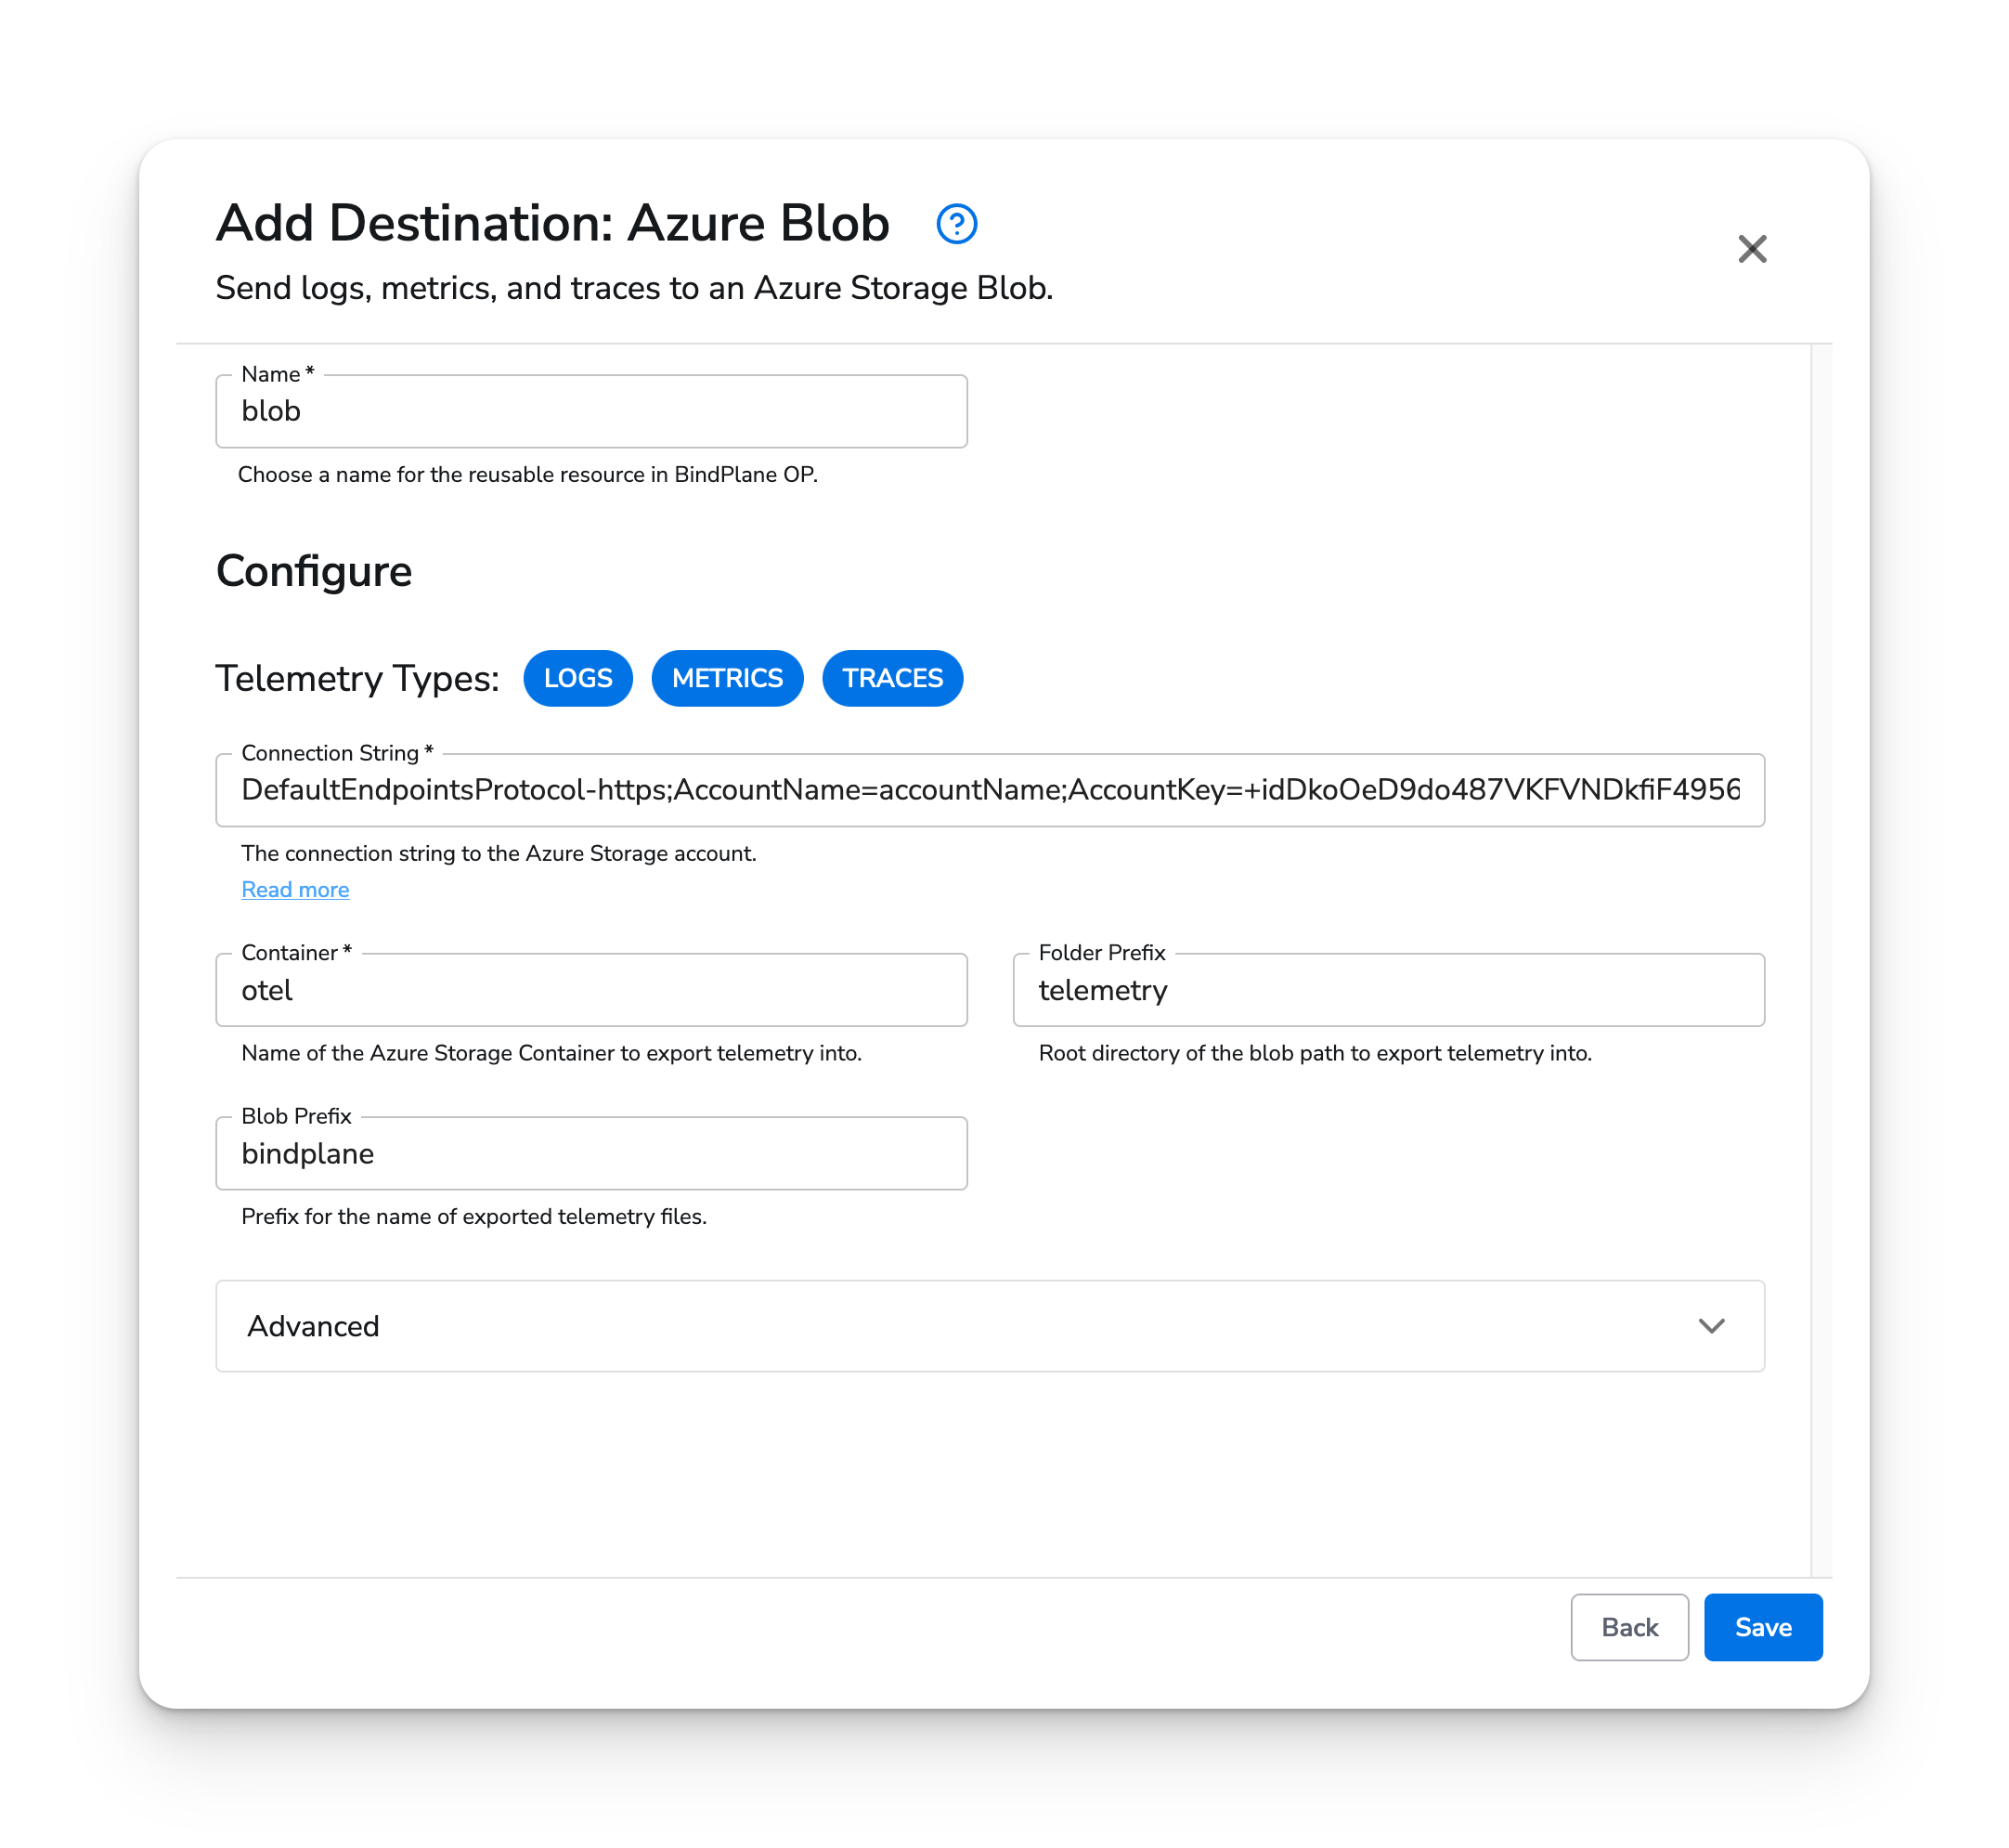Screen dimensions: 2009x1848
Task: Disable the METRICS telemetry type
Action: [x=727, y=678]
